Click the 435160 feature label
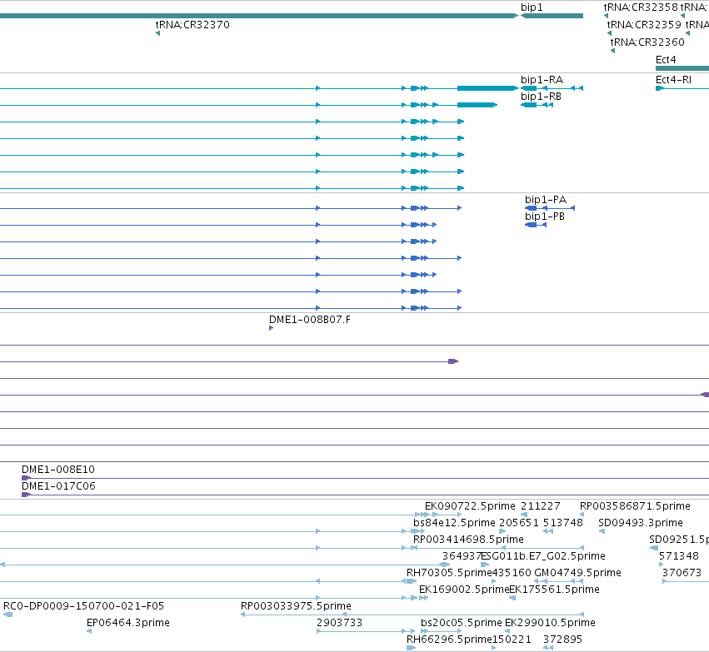This screenshot has height=652, width=709. pyautogui.click(x=512, y=572)
